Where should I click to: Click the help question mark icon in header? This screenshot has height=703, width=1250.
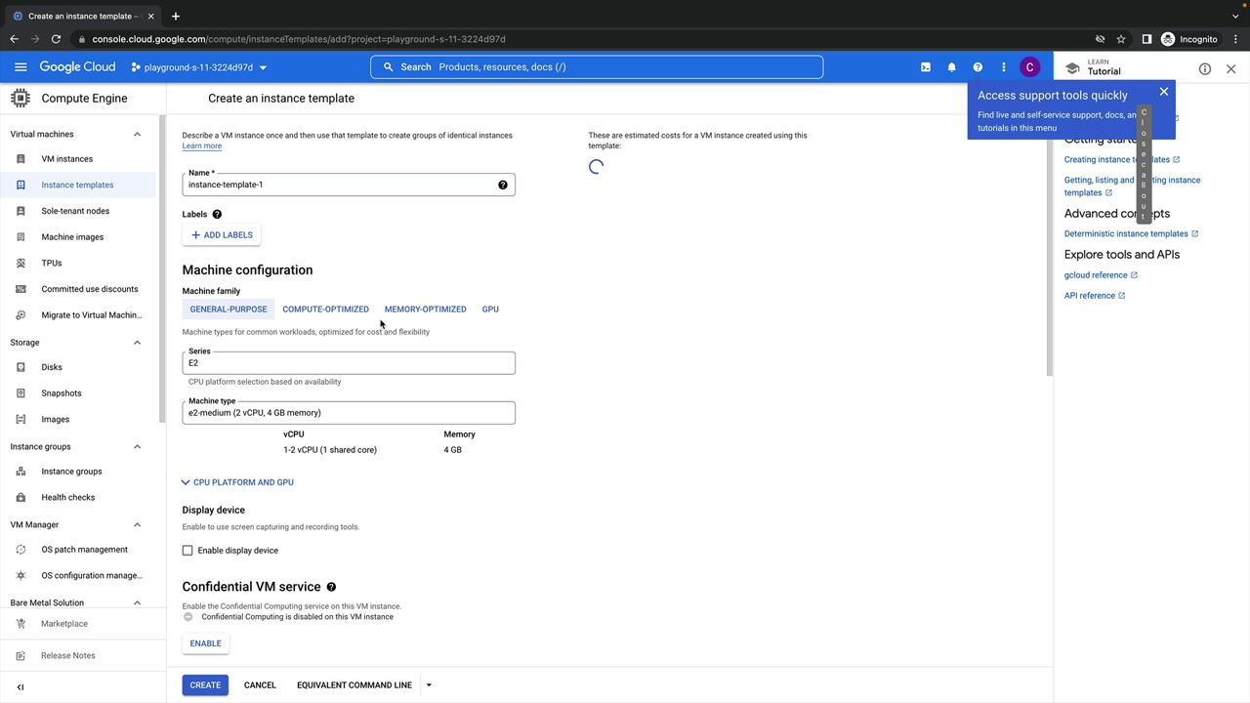978,67
